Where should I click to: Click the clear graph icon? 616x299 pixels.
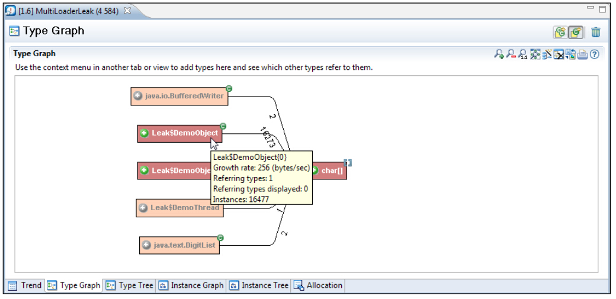click(559, 54)
